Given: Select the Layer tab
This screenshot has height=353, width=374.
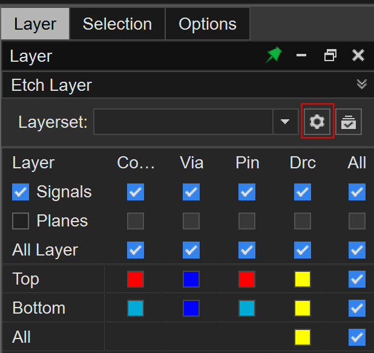Looking at the screenshot, I should click(35, 24).
